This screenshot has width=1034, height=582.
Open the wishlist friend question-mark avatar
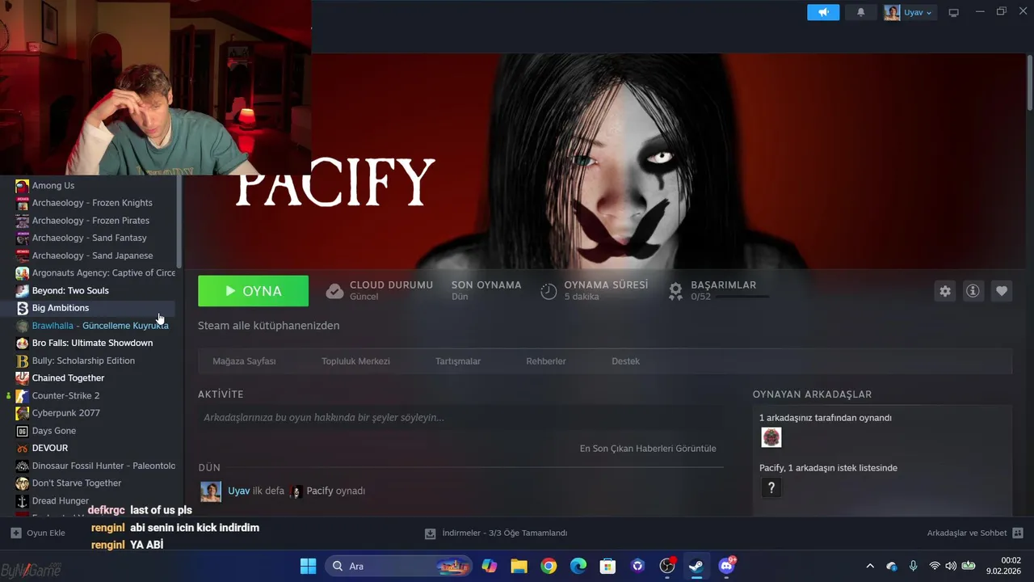coord(771,487)
